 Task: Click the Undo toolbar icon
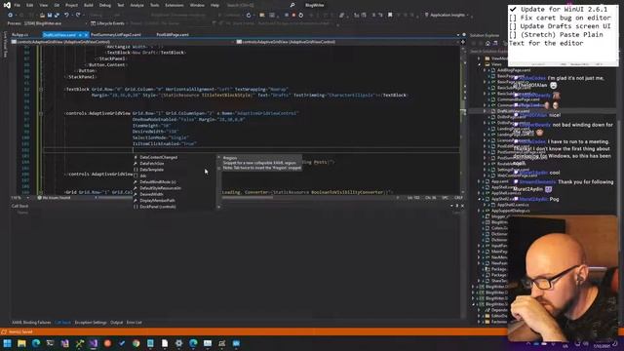[66, 16]
